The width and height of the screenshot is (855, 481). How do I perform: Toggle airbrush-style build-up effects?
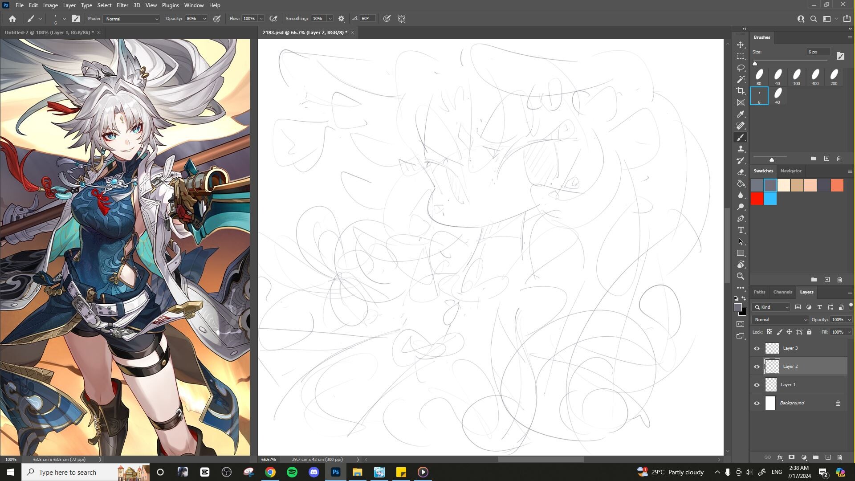click(x=273, y=19)
